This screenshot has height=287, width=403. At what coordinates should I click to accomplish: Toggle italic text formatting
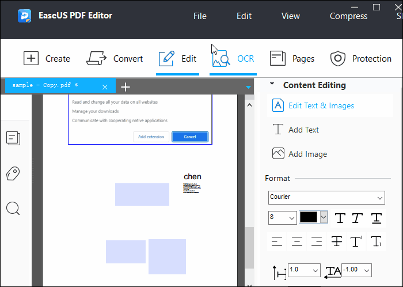pyautogui.click(x=358, y=218)
